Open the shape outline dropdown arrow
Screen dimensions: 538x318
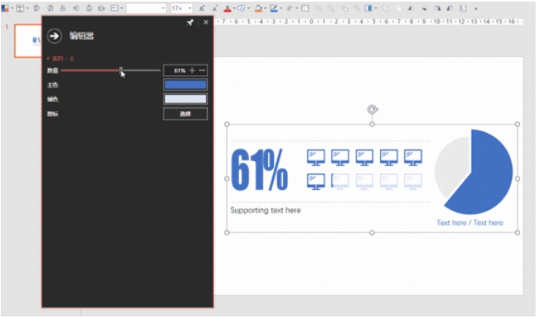(x=280, y=8)
